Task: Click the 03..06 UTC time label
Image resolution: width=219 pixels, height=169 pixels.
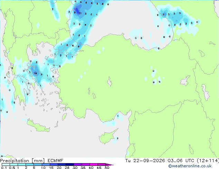Action: 181,161
